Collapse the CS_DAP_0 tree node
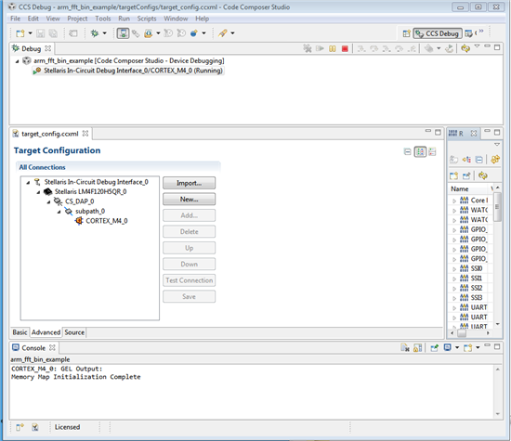Screen dimensions: 511x441 pyautogui.click(x=48, y=202)
